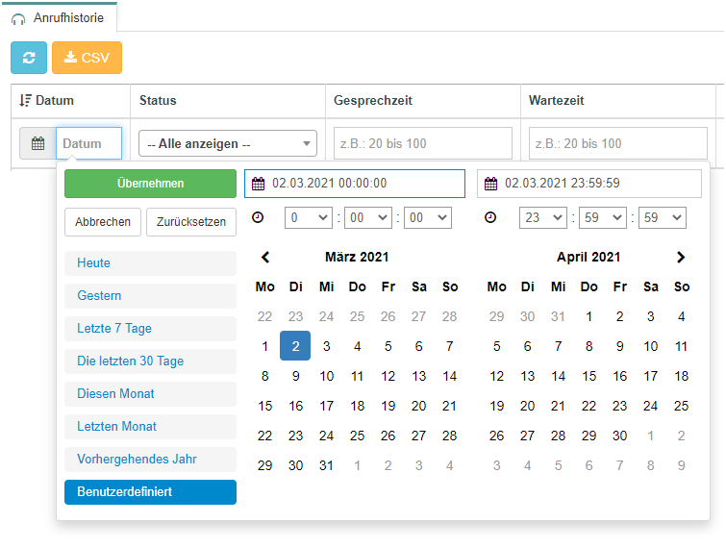Select the Anrufhistorie tab
This screenshot has height=548, width=726.
tap(59, 18)
